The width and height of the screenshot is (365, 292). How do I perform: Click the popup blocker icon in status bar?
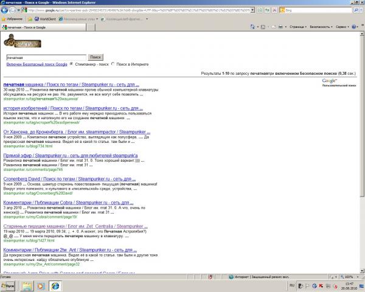click(x=210, y=277)
